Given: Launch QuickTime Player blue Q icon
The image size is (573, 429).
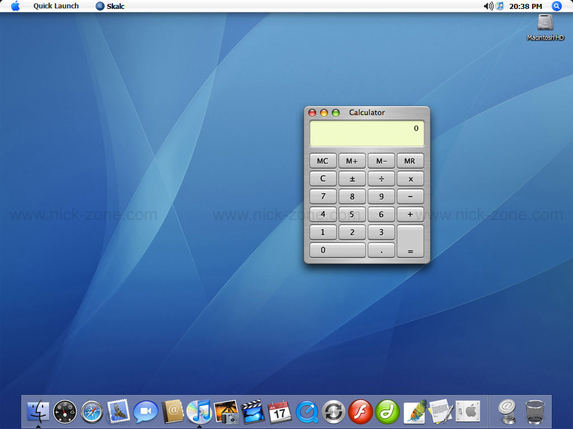Looking at the screenshot, I should pos(307,412).
